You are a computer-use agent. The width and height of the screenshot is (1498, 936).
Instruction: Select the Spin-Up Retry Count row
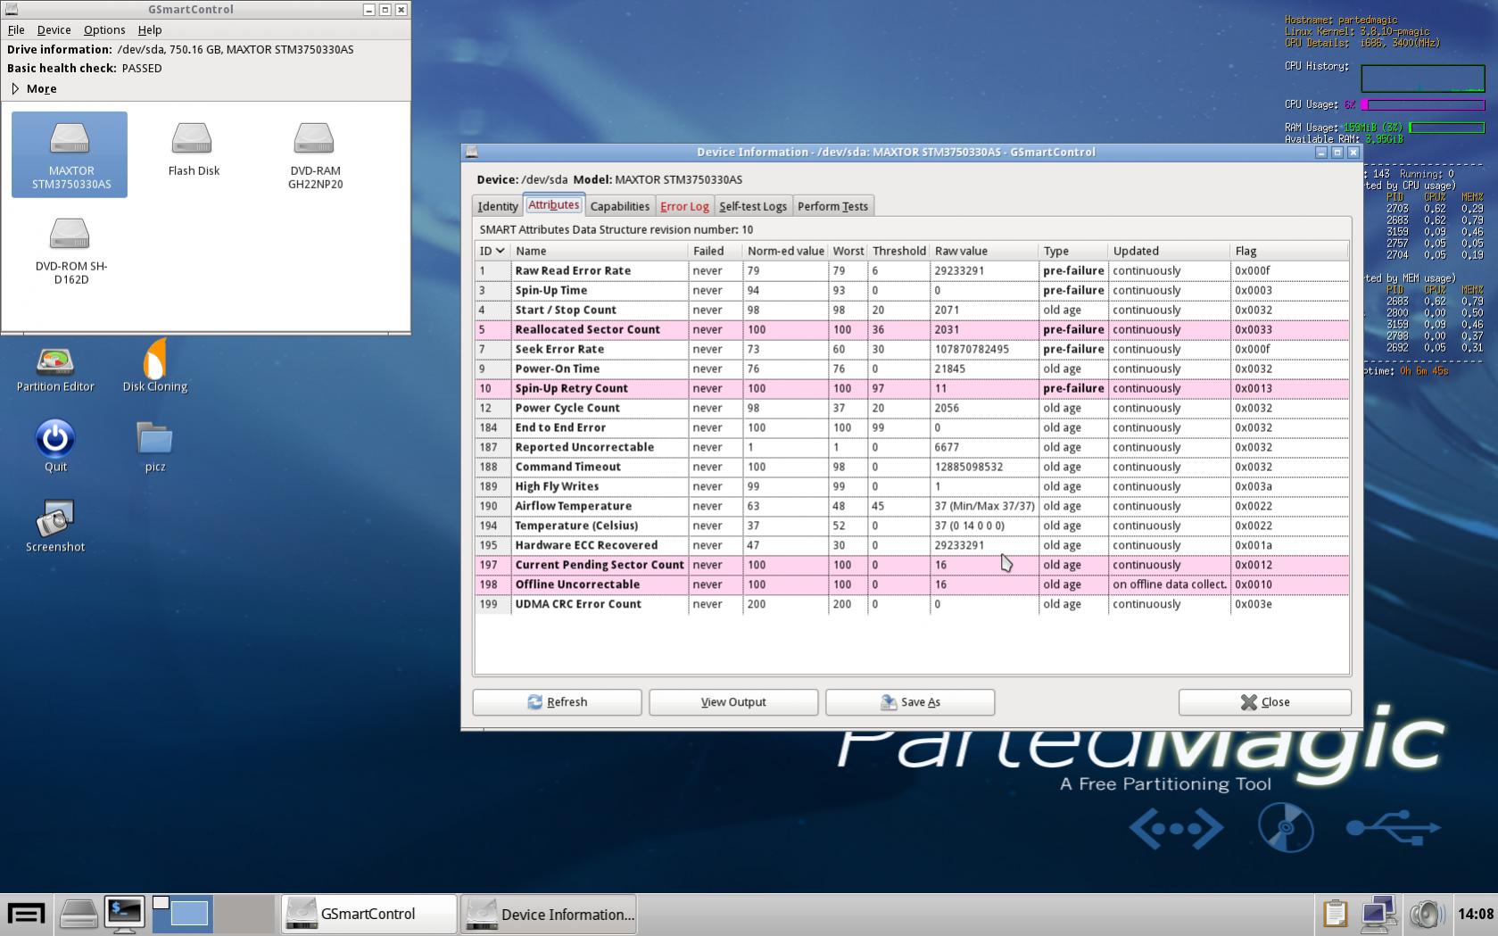tap(912, 388)
